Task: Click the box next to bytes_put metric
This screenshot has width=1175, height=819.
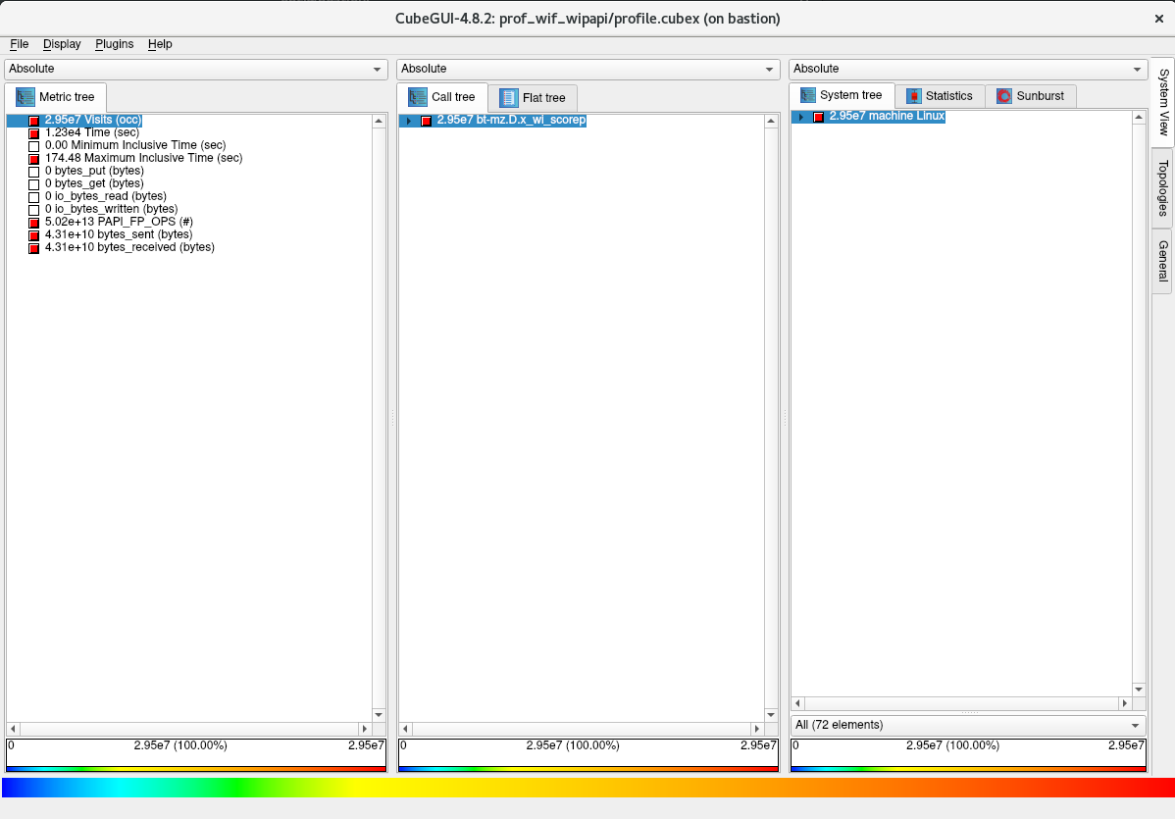Action: 34,172
